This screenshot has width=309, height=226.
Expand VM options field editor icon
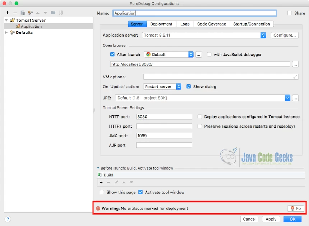(x=295, y=77)
